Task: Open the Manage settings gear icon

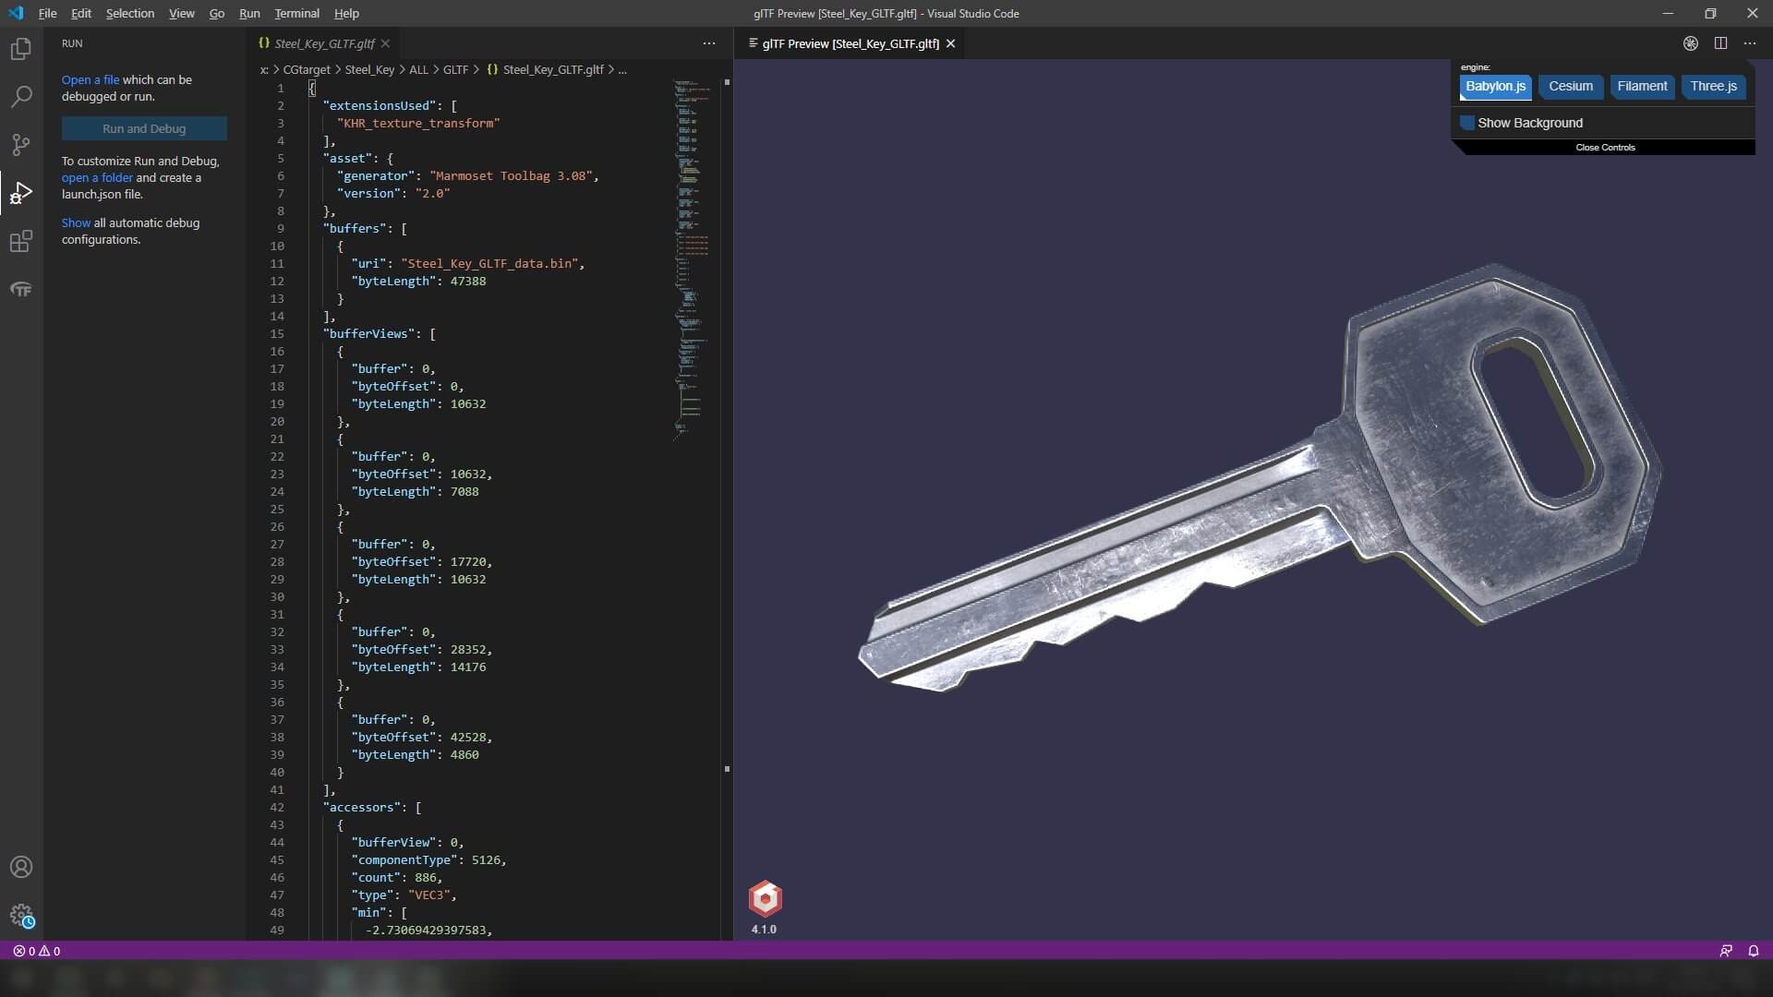Action: 20,916
